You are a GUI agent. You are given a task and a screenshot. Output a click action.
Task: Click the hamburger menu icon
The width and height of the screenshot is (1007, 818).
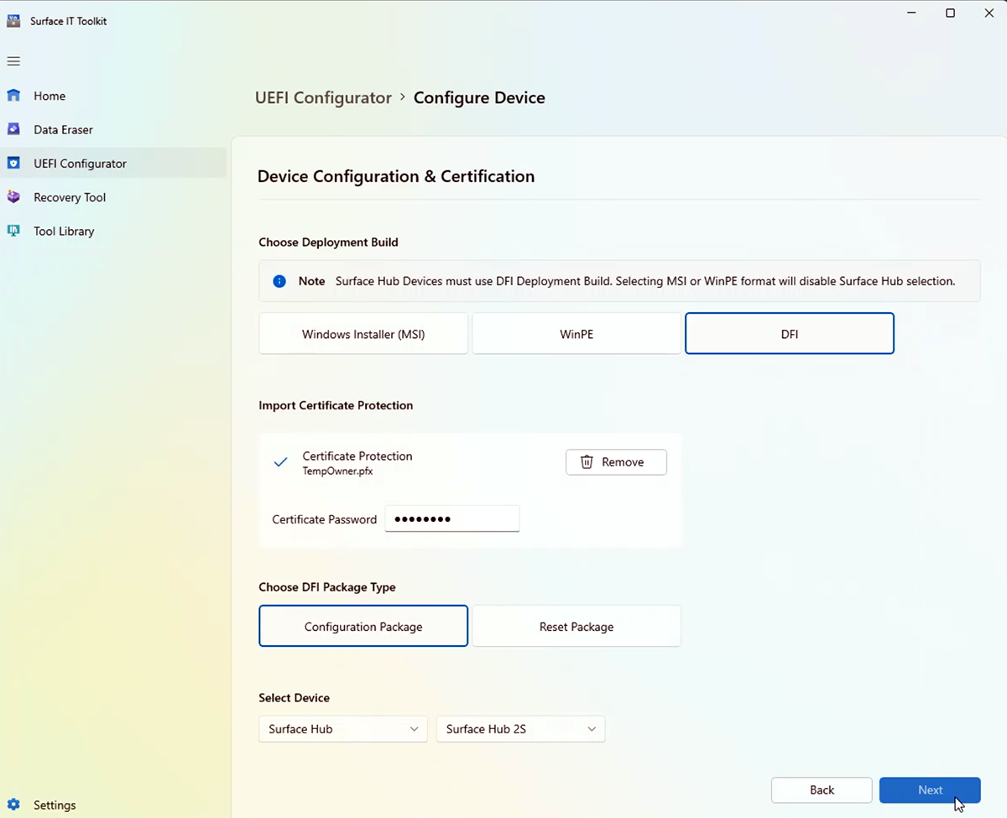pyautogui.click(x=13, y=60)
